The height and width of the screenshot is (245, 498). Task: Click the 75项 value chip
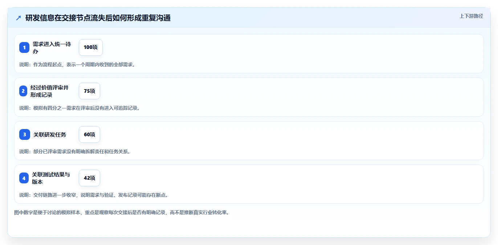[x=89, y=91]
